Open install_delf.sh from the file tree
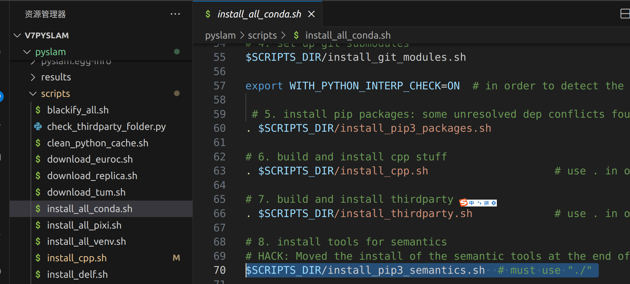Screen dimensions: 630x284 click(77, 275)
